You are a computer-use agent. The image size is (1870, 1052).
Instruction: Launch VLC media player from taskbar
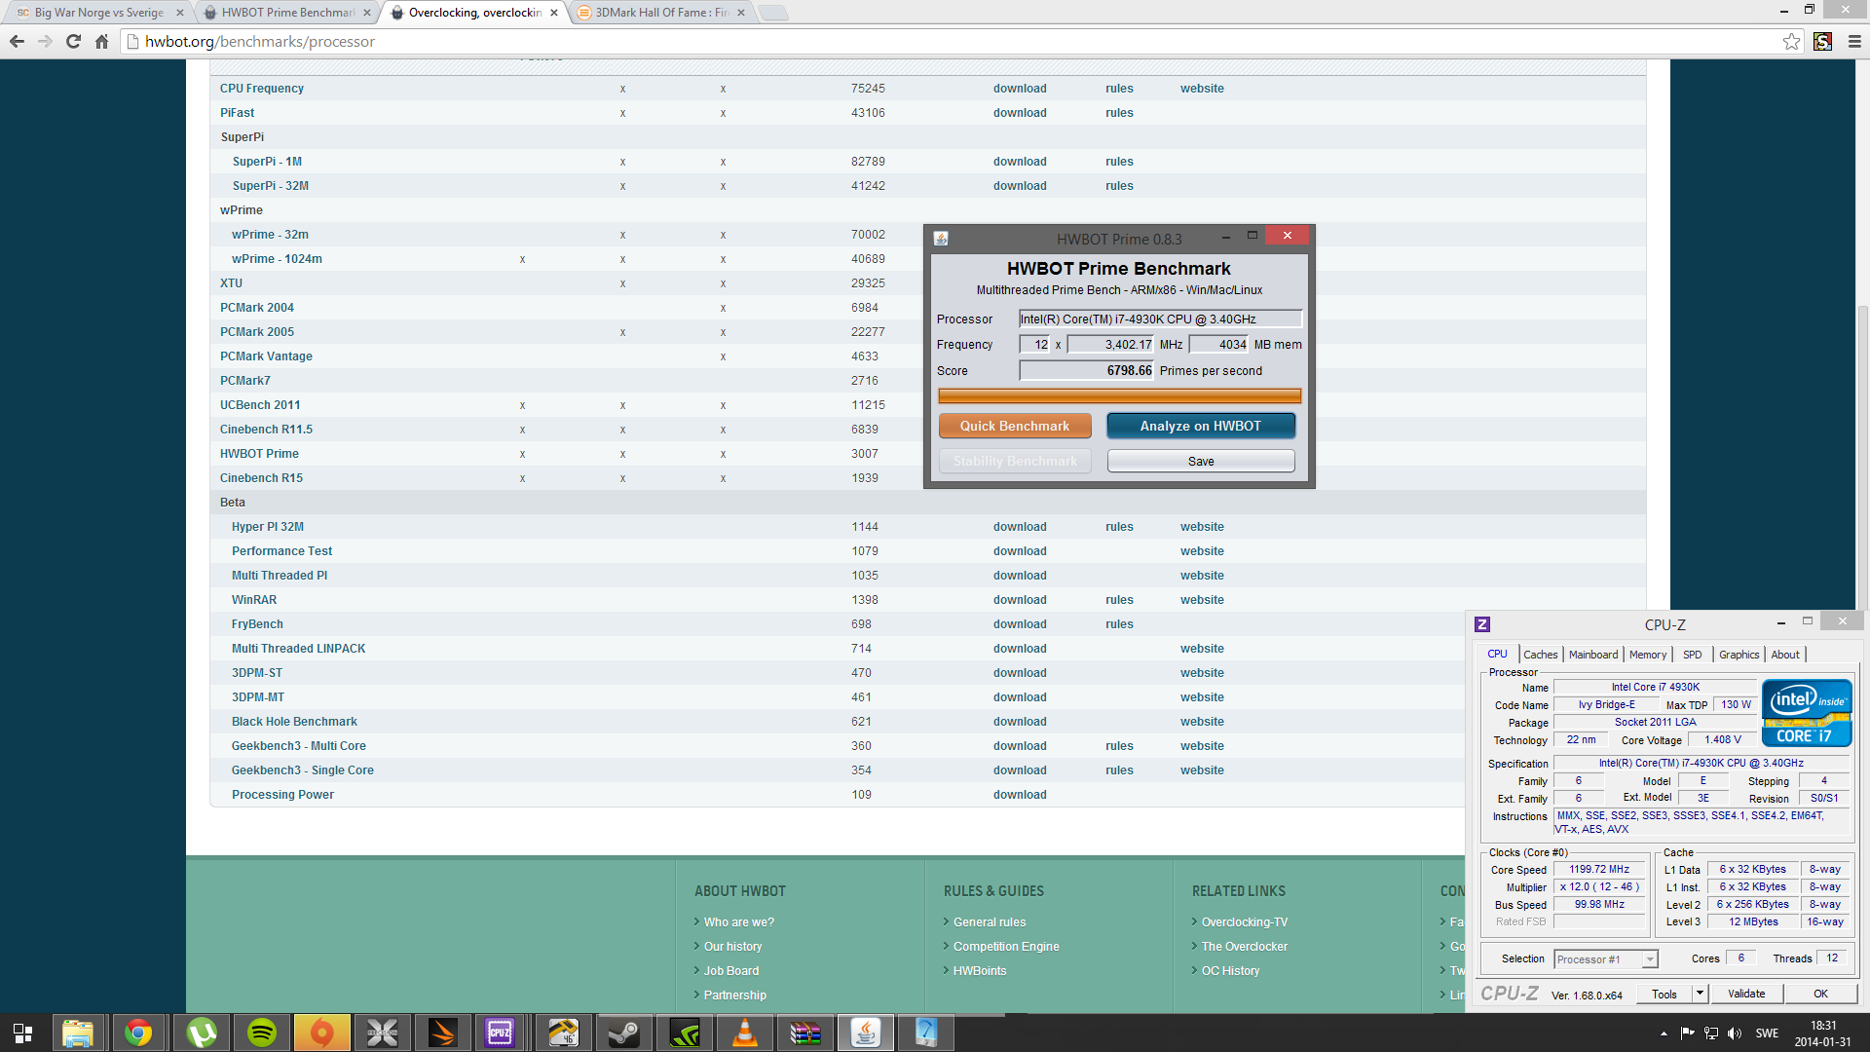tap(745, 1033)
